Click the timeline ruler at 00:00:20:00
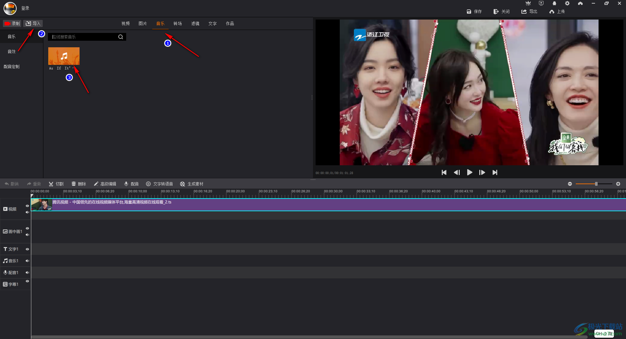The height and width of the screenshot is (339, 626). click(235, 192)
